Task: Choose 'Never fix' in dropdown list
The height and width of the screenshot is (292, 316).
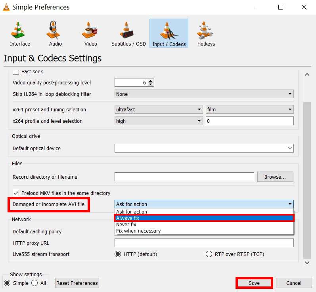Action: [x=204, y=224]
